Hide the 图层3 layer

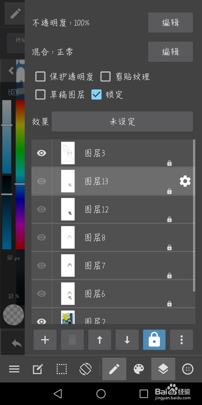41,153
